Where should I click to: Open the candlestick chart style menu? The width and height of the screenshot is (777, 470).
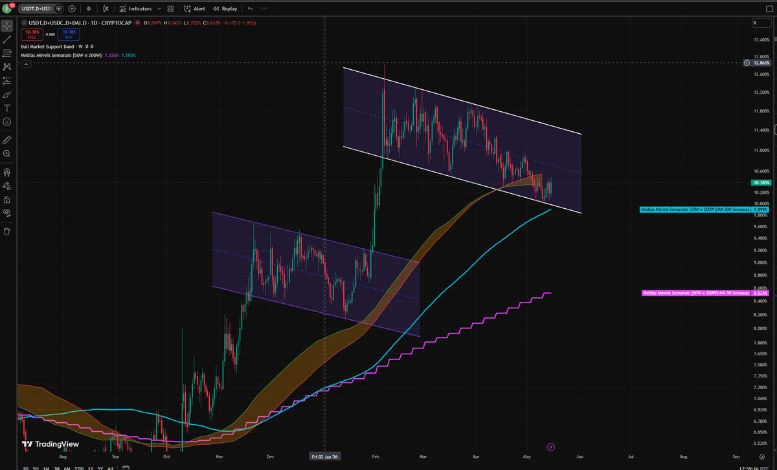[105, 9]
